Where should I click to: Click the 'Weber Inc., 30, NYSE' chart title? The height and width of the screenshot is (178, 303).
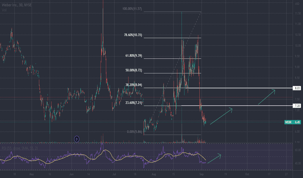17,5
